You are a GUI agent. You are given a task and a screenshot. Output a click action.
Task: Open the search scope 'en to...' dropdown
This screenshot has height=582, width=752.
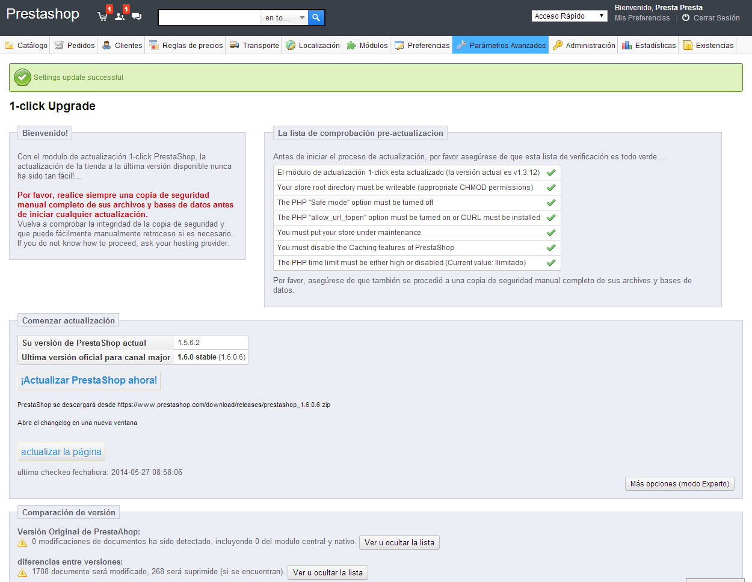(x=285, y=18)
